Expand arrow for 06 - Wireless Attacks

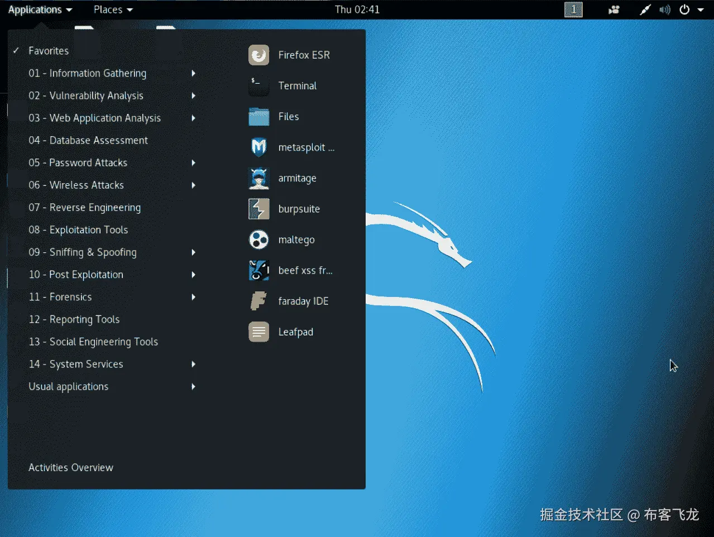tap(194, 185)
